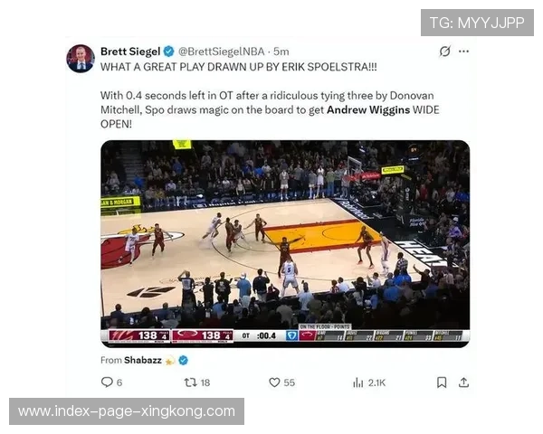
Task: Click the Brett Siegel display name
Action: coord(130,52)
